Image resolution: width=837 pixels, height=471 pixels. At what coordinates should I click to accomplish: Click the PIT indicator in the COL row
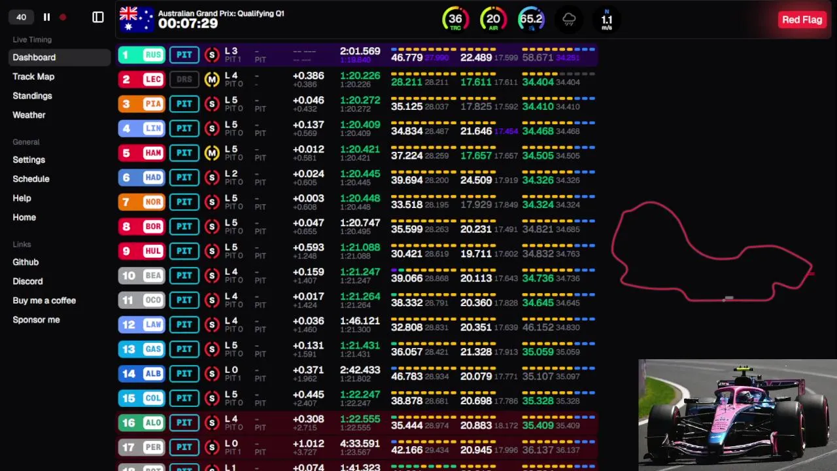[184, 398]
